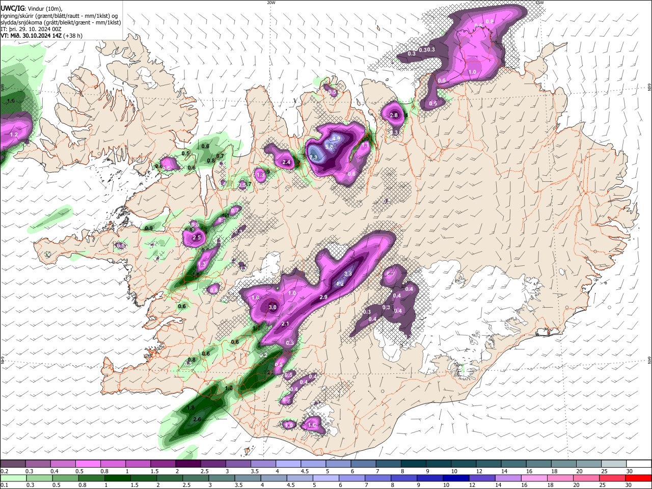Click the snow legend swatch starting at 1.5
Image resolution: width=652 pixels, height=489 pixels.
(x=163, y=464)
